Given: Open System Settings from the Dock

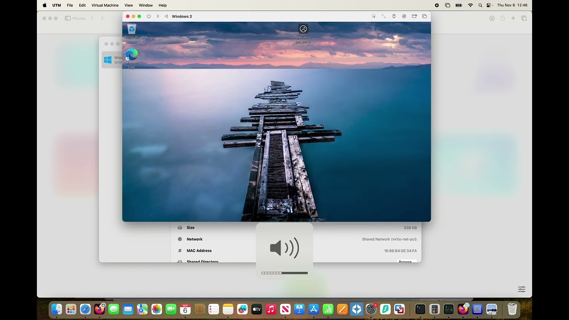Looking at the screenshot, I should pos(371,309).
